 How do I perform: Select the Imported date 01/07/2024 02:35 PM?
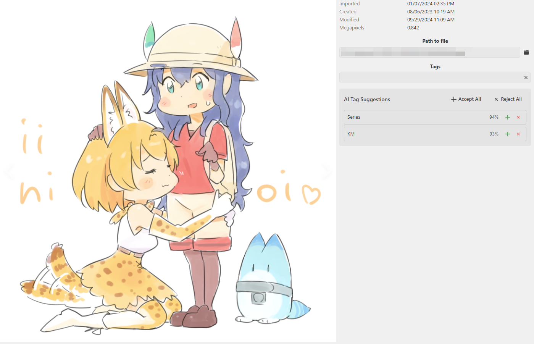click(x=431, y=4)
